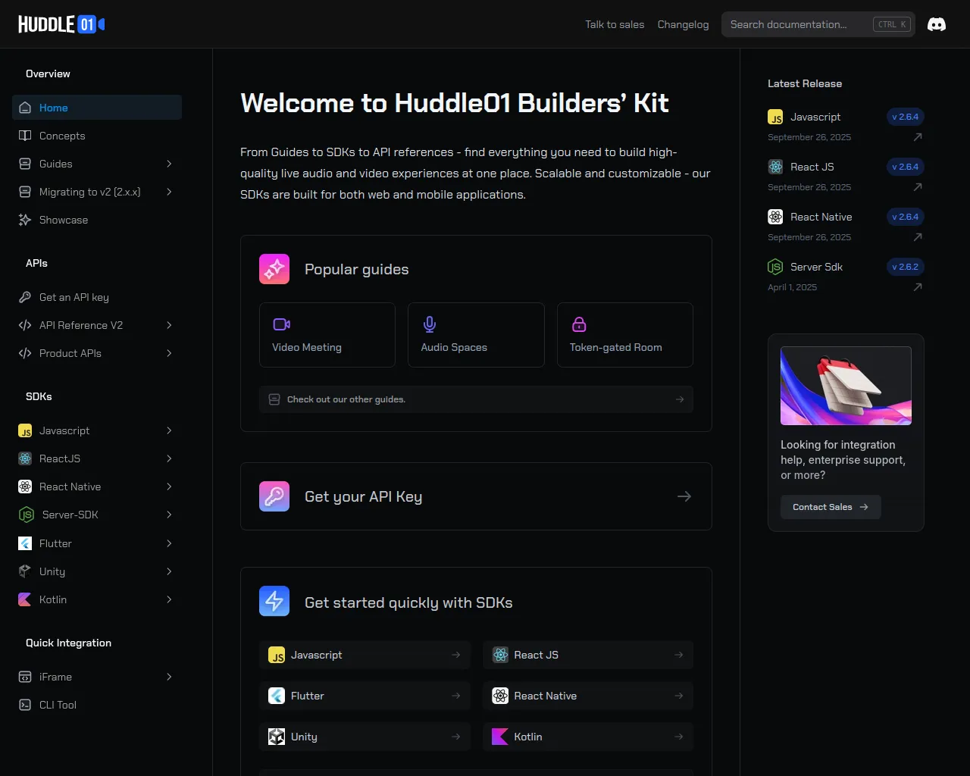Click the integration help promo image
Screen dimensions: 970x776
click(x=846, y=386)
